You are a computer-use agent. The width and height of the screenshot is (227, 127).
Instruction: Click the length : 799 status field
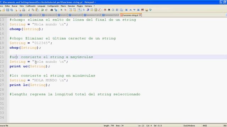click(x=109, y=126)
